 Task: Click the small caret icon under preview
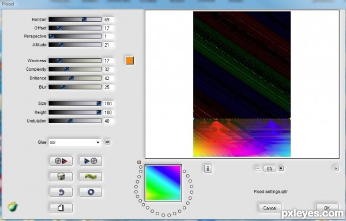[336, 169]
